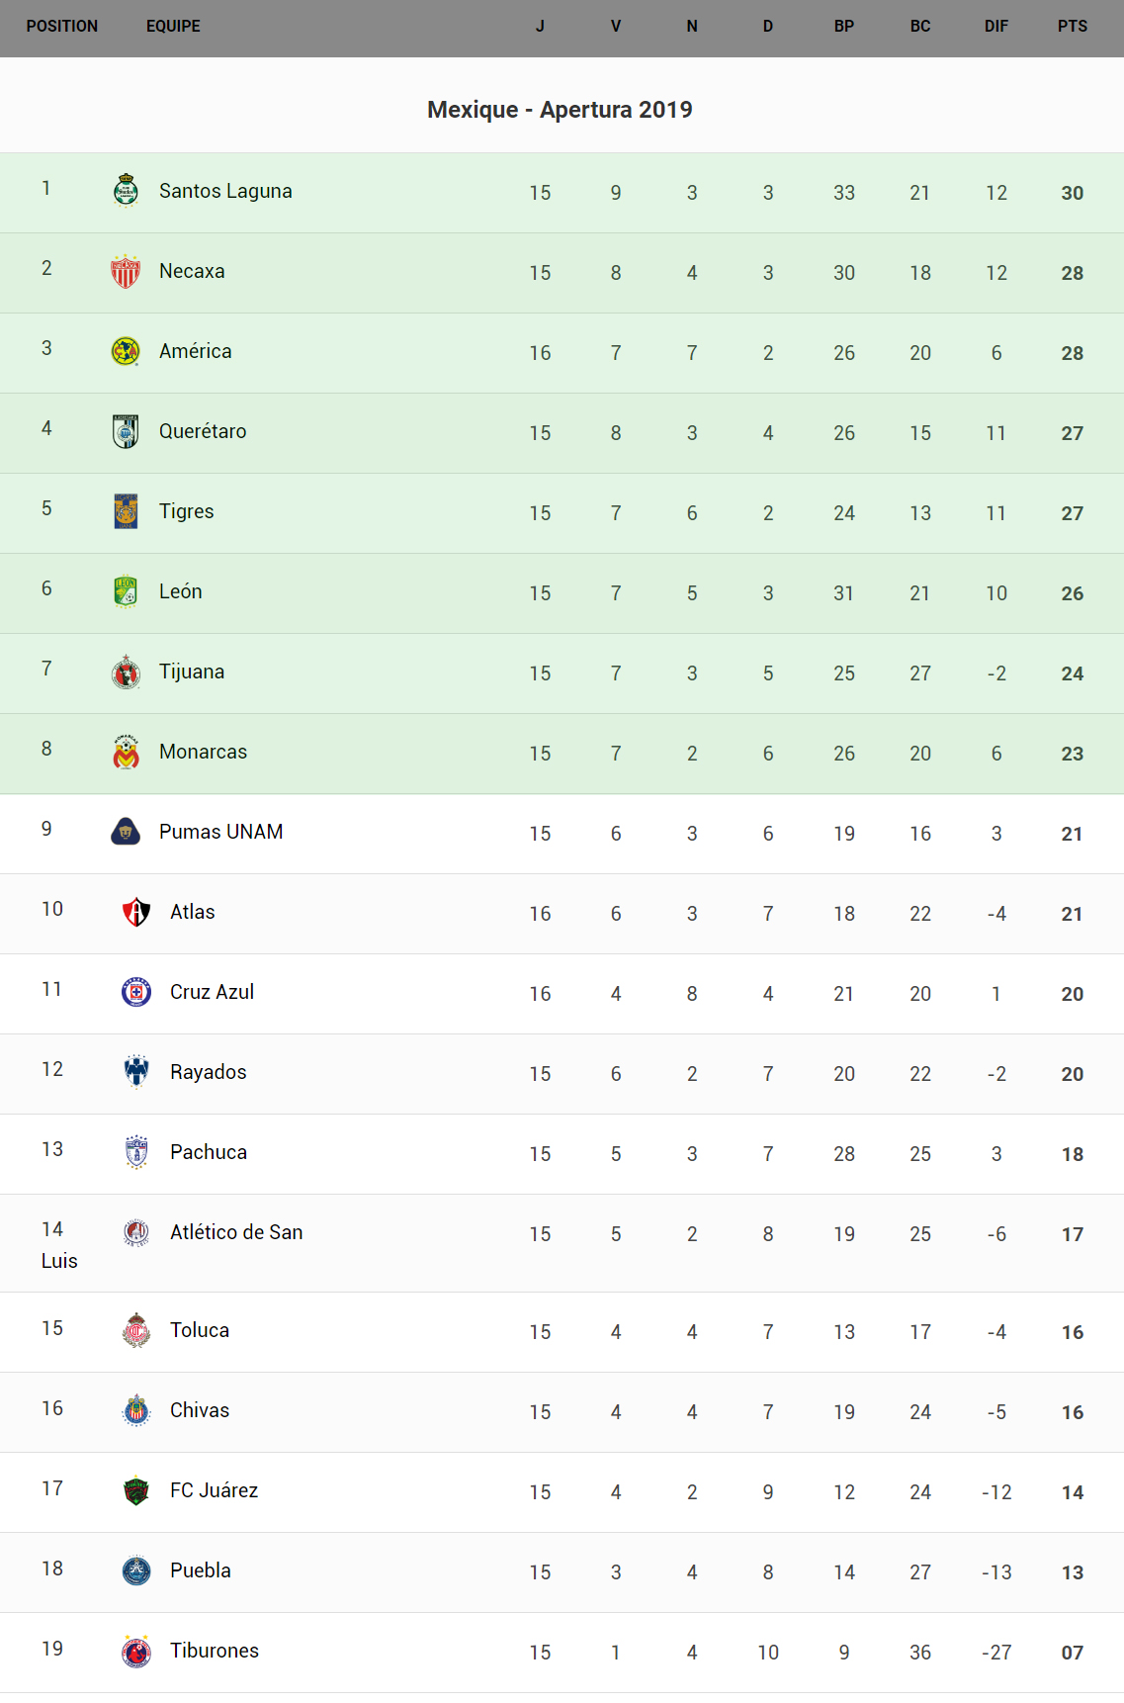Click Puebla's points total of 13
Image resolution: width=1124 pixels, height=1703 pixels.
[1072, 1572]
